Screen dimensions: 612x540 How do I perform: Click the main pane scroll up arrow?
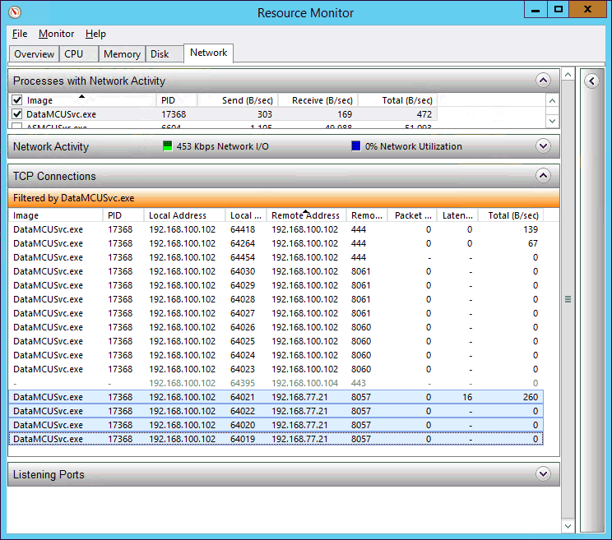pyautogui.click(x=568, y=75)
